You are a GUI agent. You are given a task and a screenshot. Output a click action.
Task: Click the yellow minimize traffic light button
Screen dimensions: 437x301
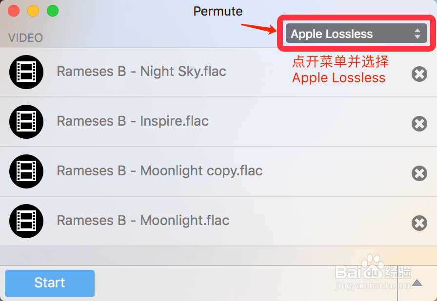[x=33, y=9]
